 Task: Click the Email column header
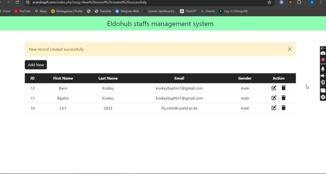coord(179,78)
